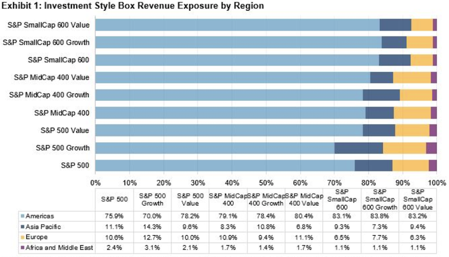Click the Europe legend color swatch
This screenshot has width=449, height=257.
pyautogui.click(x=22, y=237)
